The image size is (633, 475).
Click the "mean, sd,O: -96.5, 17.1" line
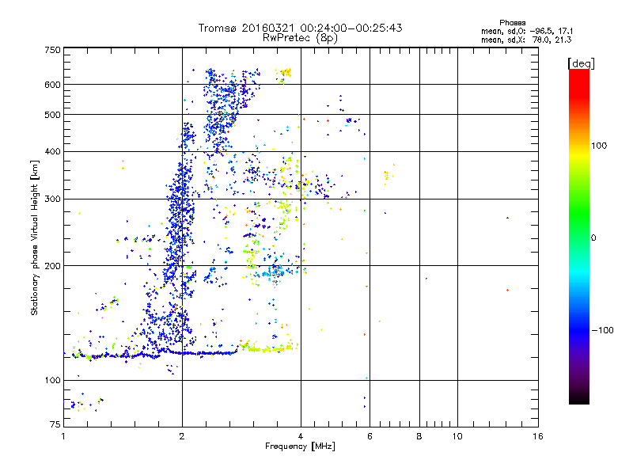527,31
